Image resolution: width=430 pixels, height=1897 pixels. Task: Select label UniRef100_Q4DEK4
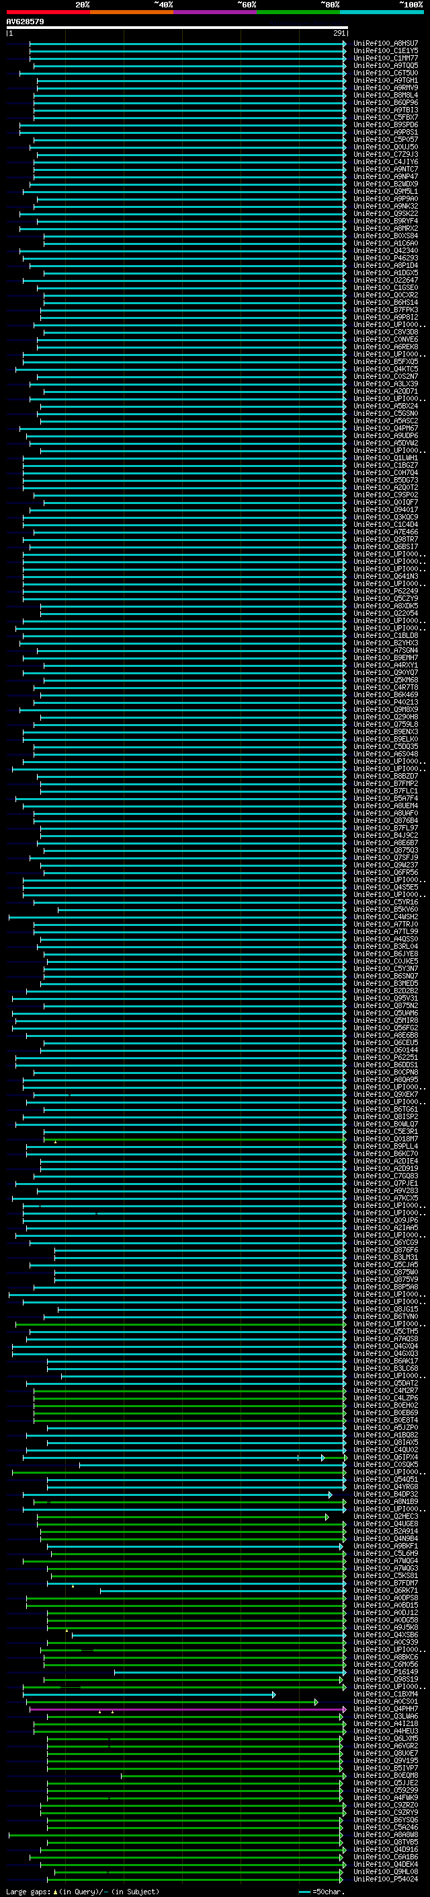point(385,1864)
